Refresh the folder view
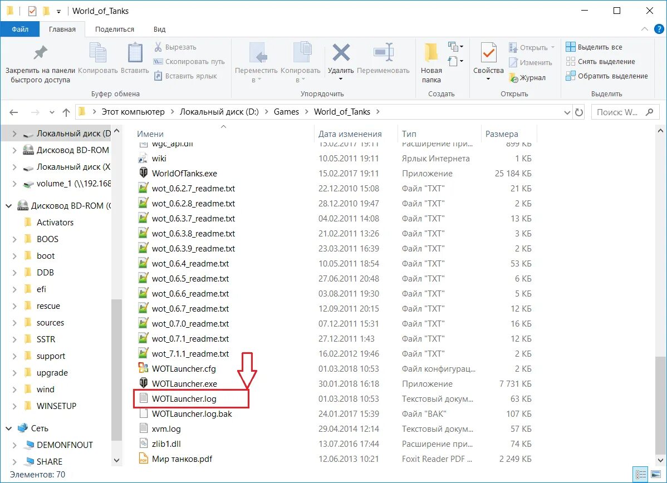The height and width of the screenshot is (483, 667). tap(579, 112)
